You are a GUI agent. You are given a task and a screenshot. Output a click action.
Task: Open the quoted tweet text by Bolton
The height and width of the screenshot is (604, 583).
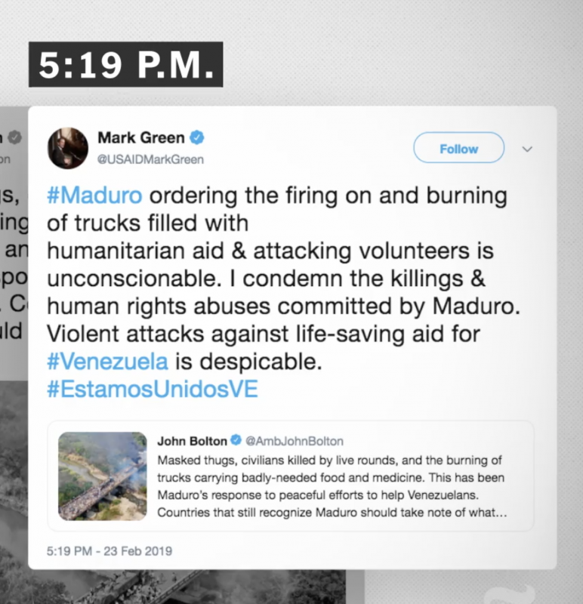[332, 486]
